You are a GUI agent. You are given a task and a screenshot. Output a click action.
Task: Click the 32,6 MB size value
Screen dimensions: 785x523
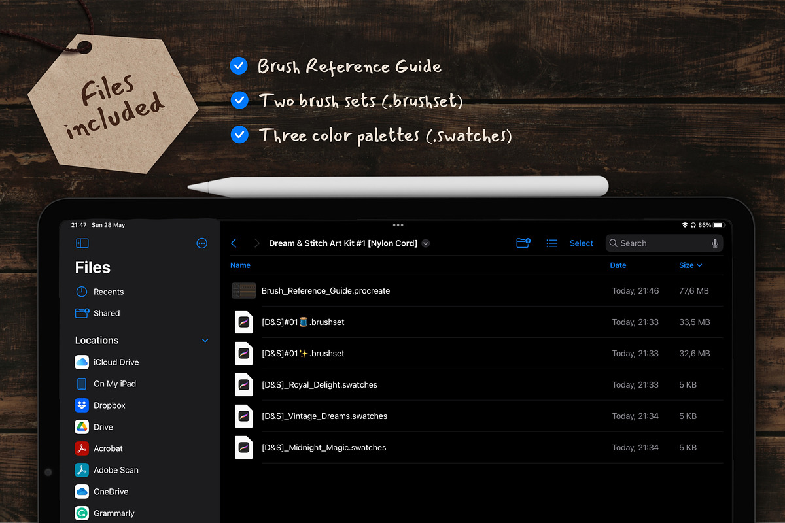(695, 353)
